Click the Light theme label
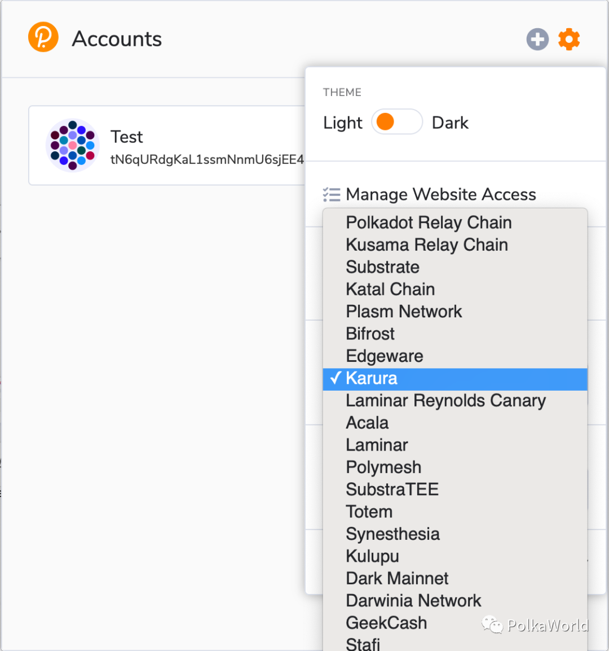This screenshot has width=609, height=651. 343,123
